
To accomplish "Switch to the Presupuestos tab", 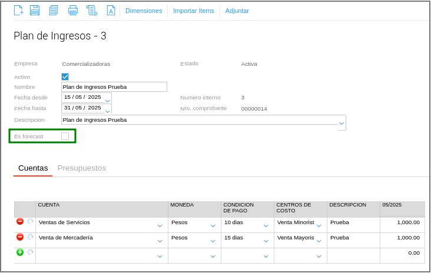I will click(82, 168).
